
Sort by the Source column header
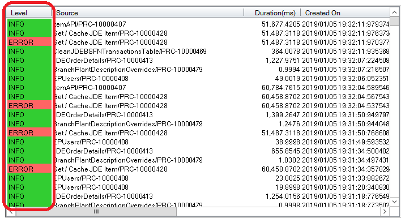point(148,13)
